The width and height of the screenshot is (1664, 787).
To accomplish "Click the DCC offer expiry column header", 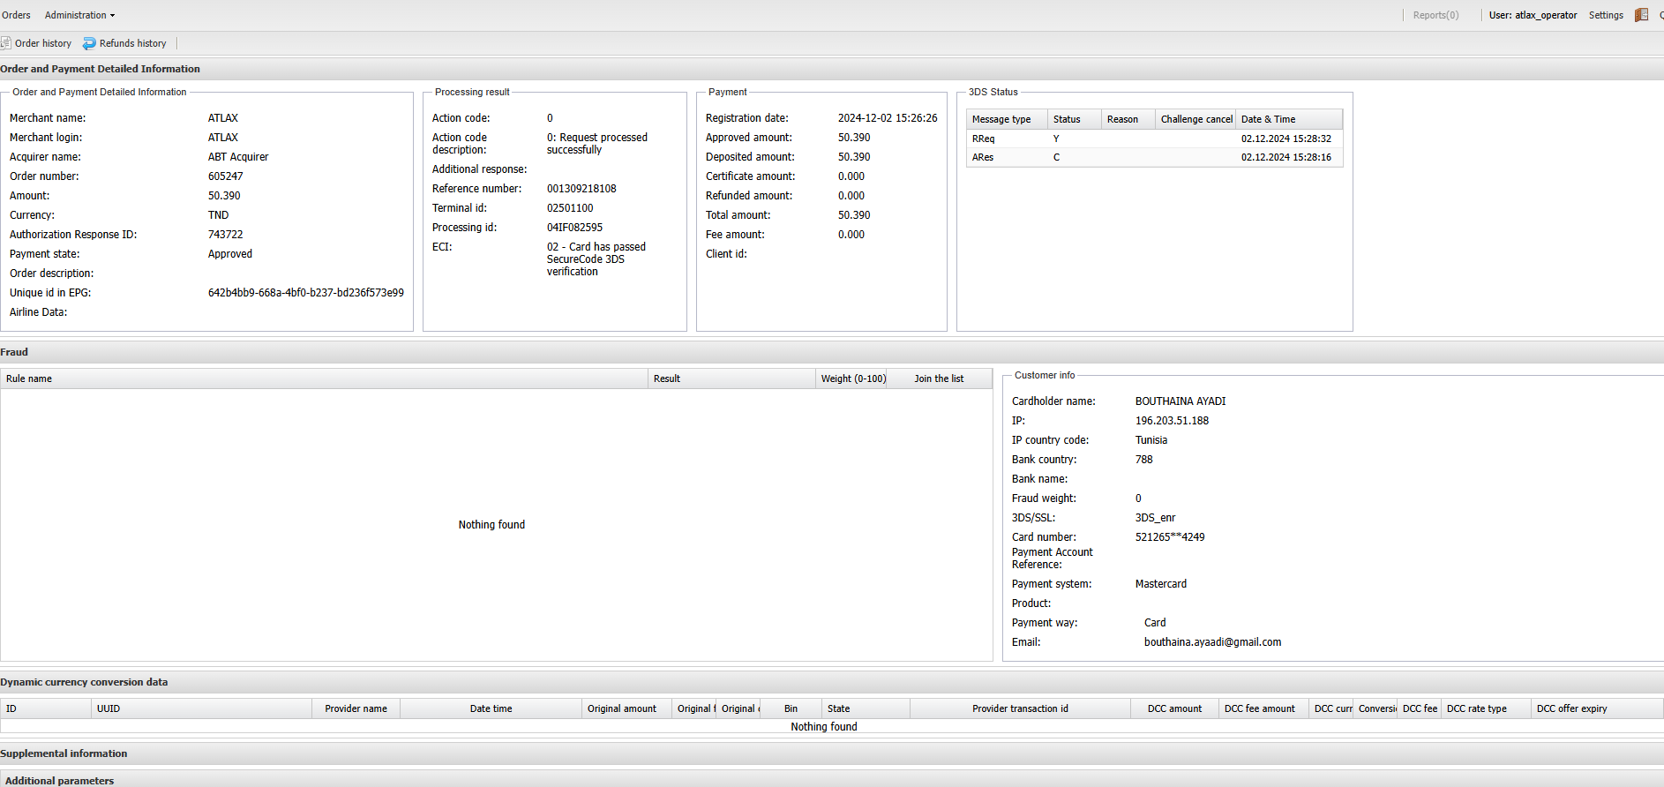I will (x=1571, y=708).
